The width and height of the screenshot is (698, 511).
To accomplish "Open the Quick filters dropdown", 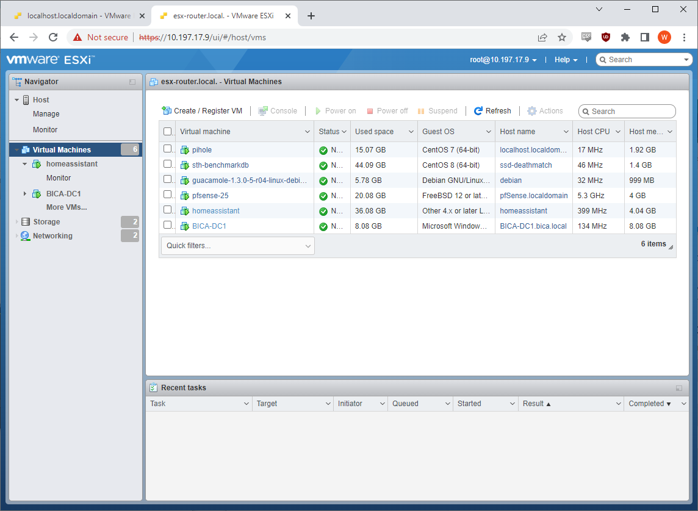I will 238,246.
